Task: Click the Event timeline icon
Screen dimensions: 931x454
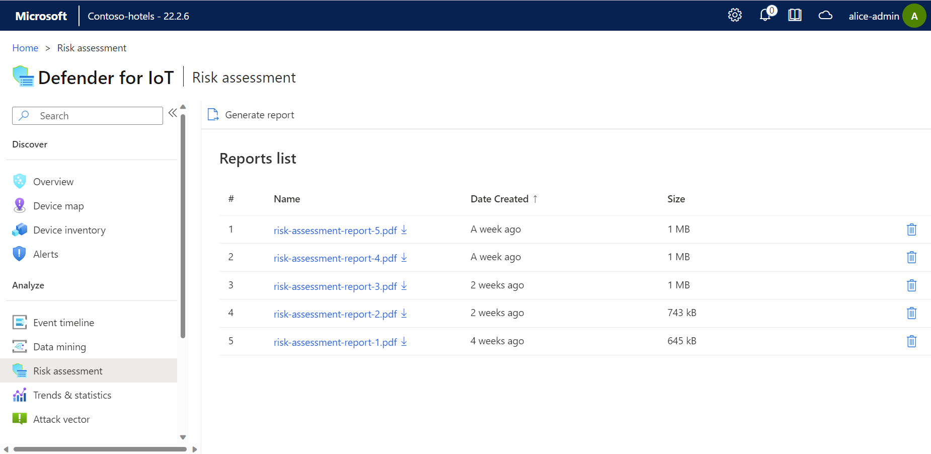Action: [x=20, y=322]
